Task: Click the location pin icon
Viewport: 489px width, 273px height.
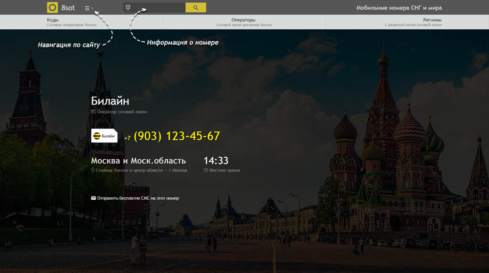Action: coord(92,170)
